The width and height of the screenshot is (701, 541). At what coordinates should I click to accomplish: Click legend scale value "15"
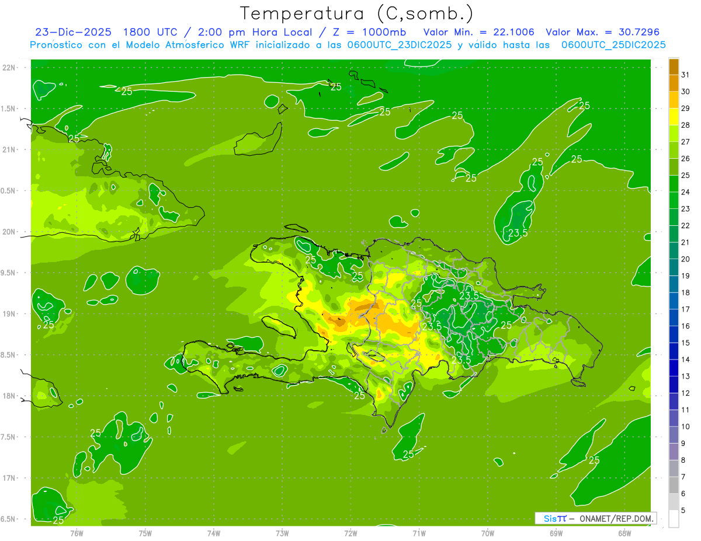686,343
